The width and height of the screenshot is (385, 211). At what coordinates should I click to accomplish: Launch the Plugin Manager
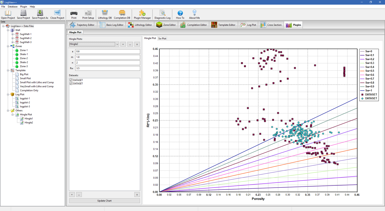142,14
